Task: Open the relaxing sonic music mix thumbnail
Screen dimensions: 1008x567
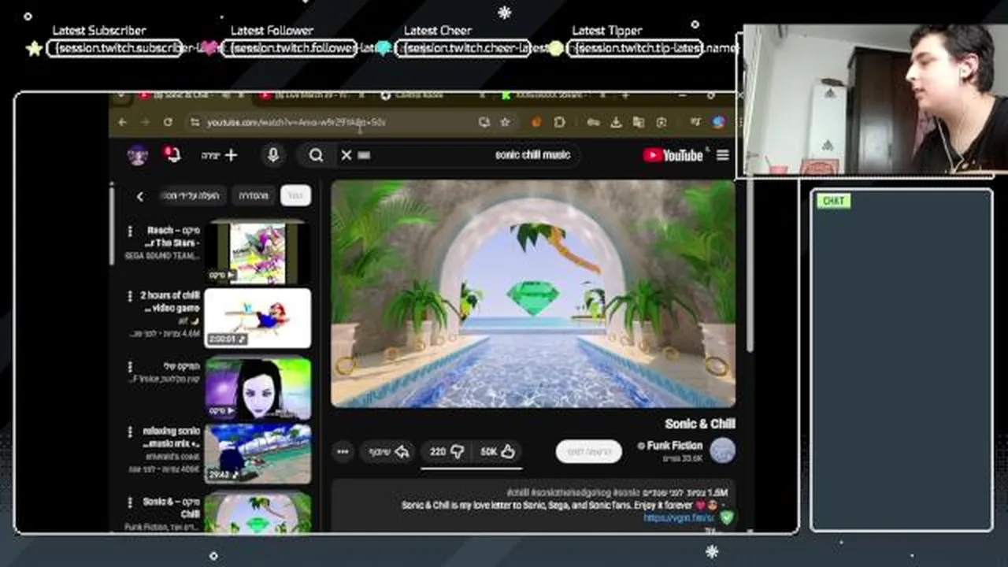Action: click(x=258, y=454)
